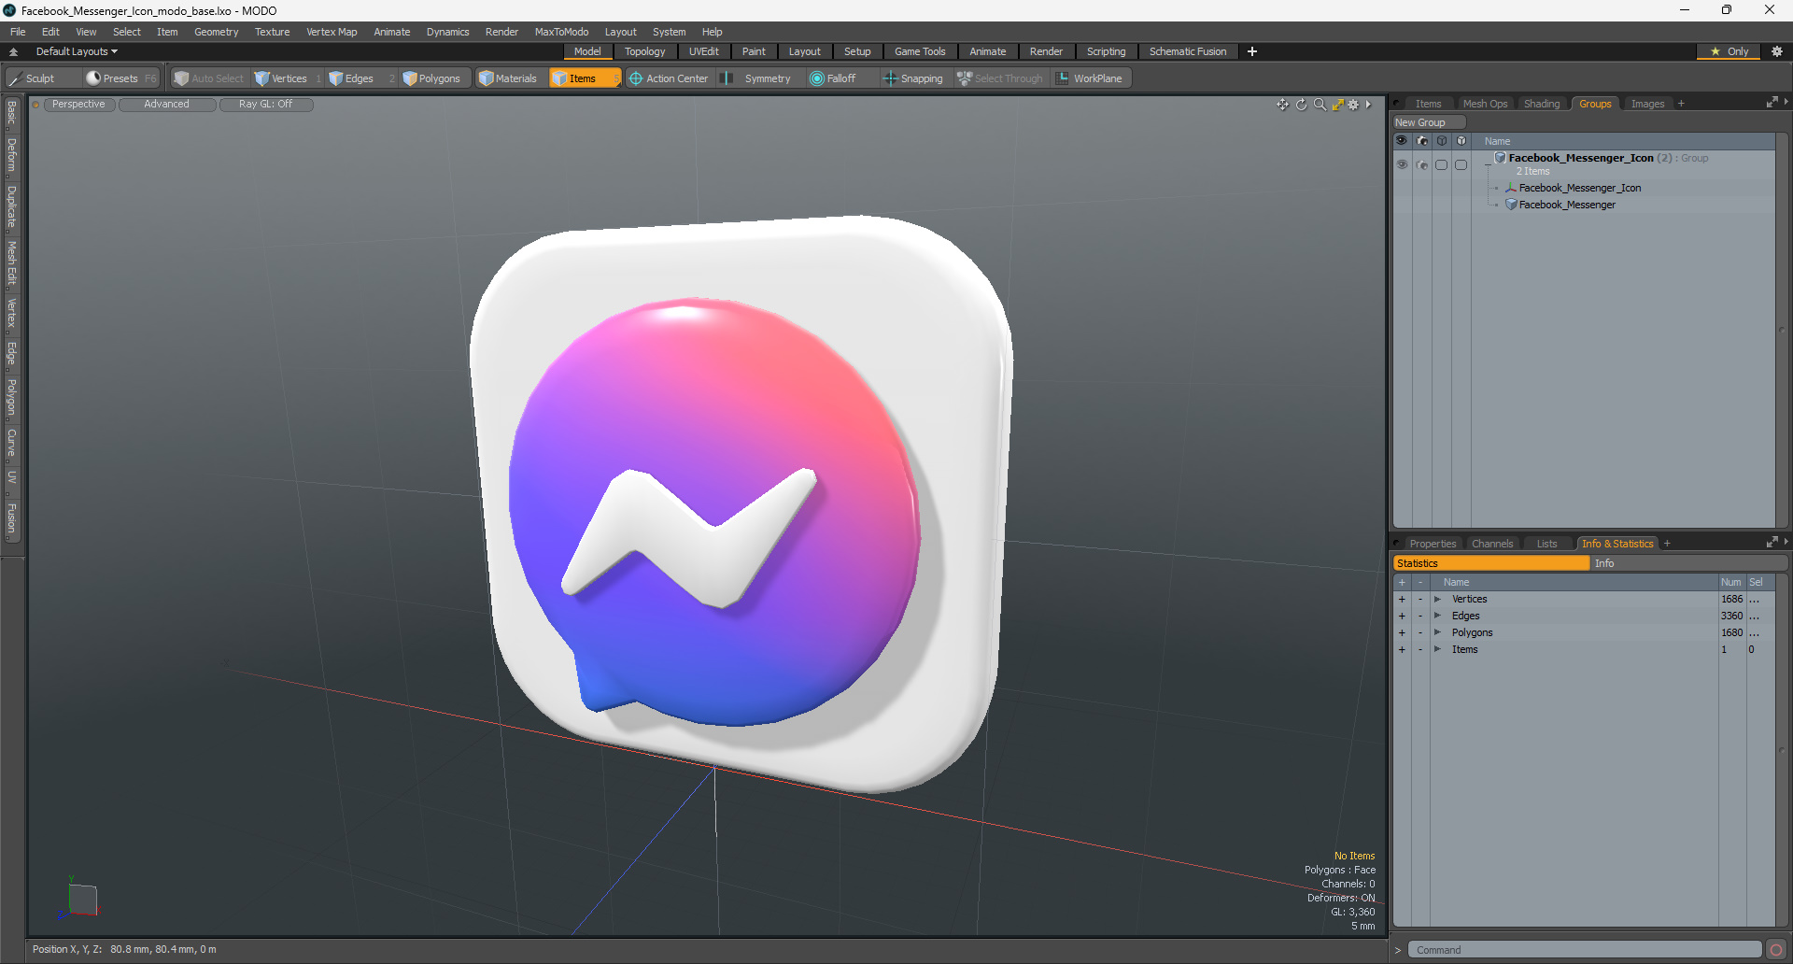1793x964 pixels.
Task: Toggle Snapping on
Action: (x=913, y=78)
